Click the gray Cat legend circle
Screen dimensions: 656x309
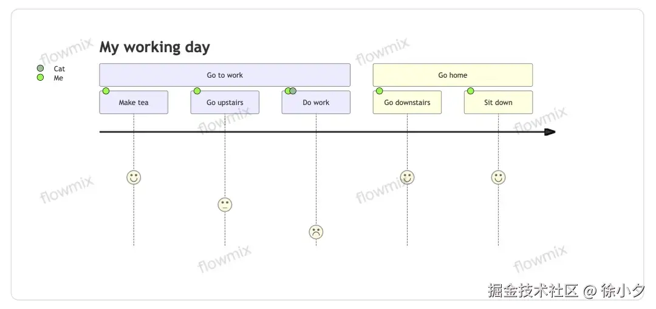point(41,69)
